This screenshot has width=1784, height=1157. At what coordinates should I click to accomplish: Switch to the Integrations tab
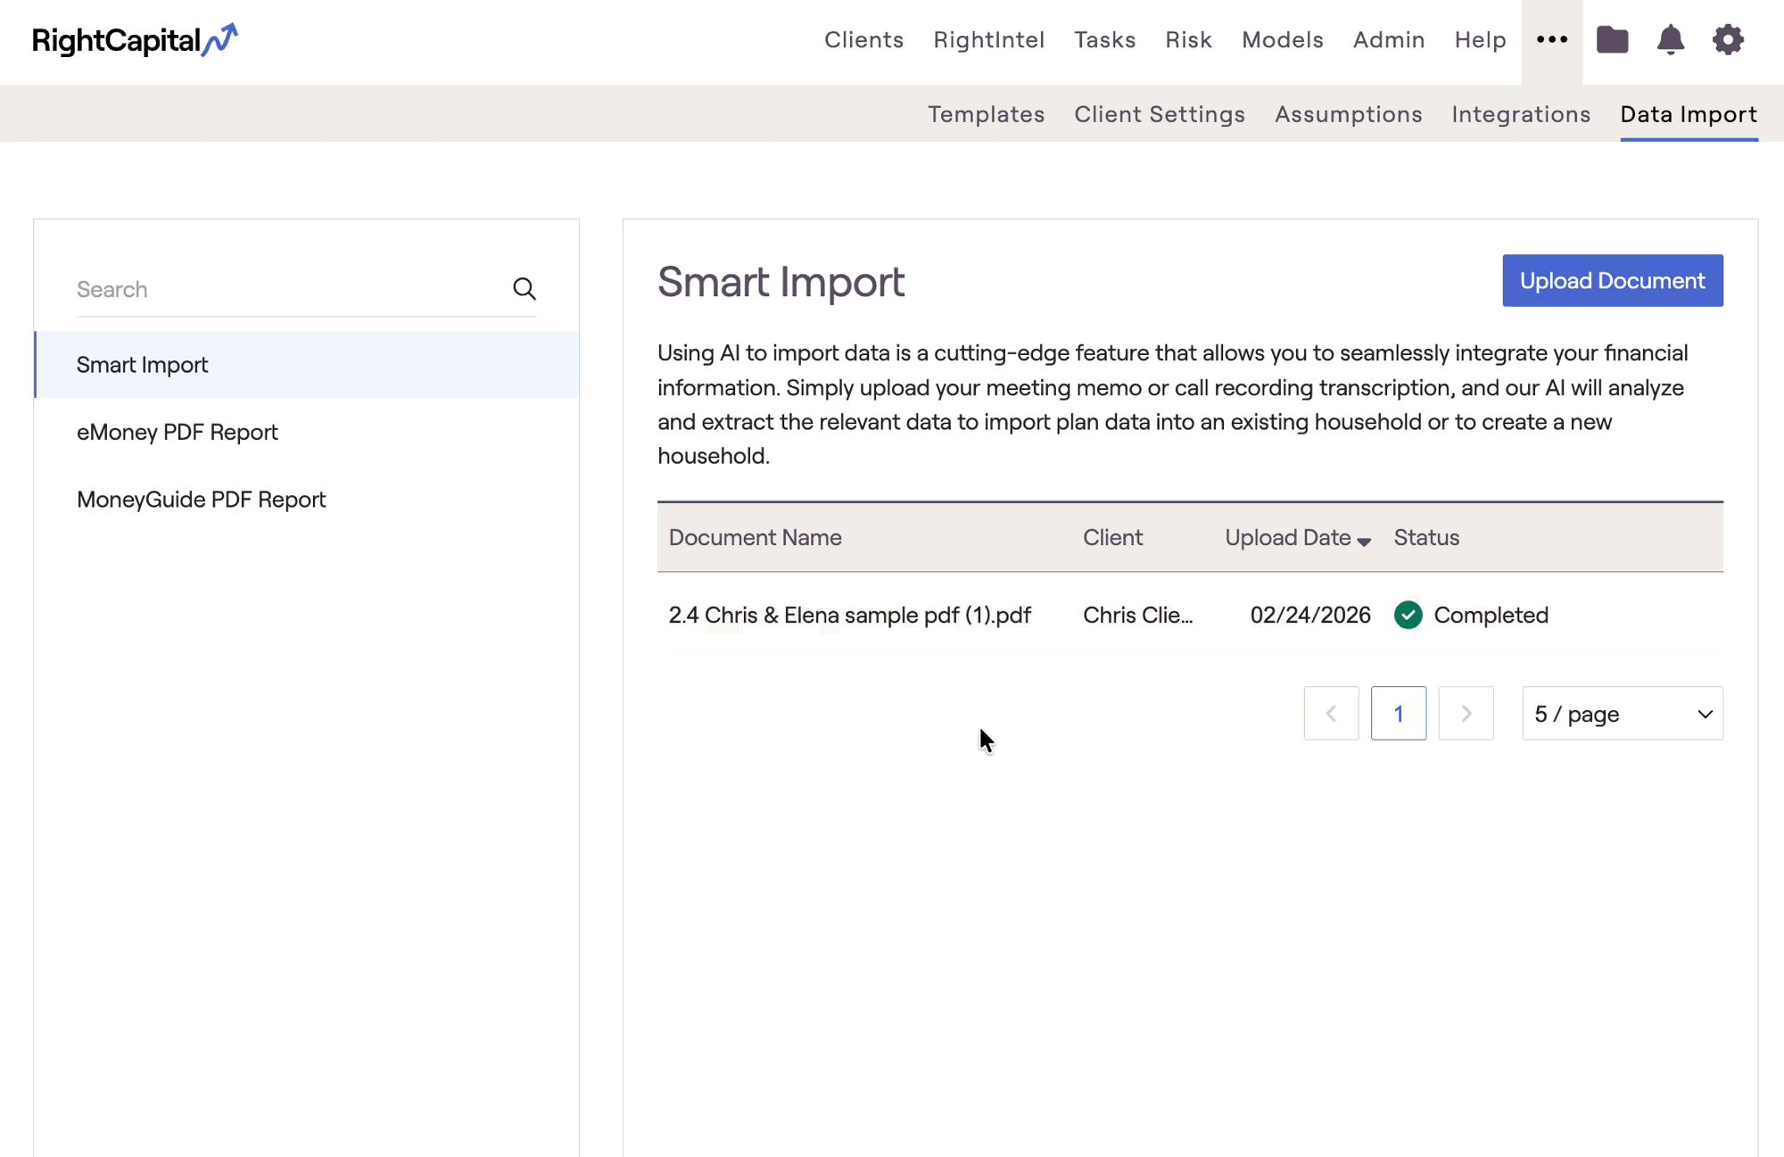click(1520, 114)
